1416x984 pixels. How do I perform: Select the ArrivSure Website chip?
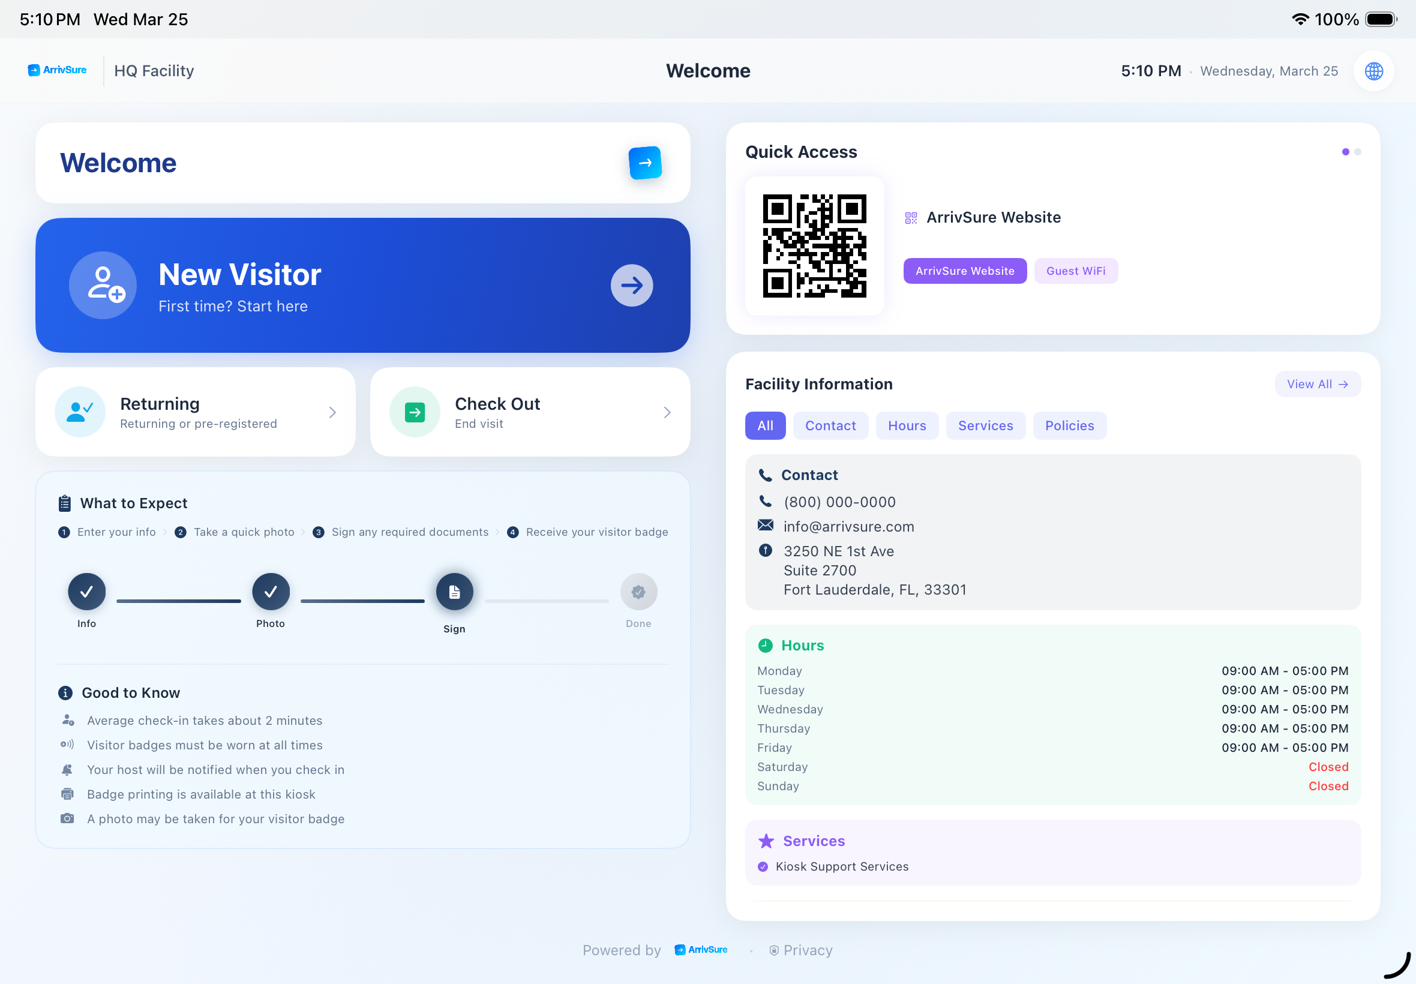[964, 271]
